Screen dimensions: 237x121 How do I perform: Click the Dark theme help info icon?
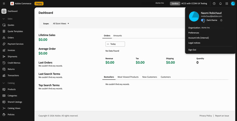click(221, 20)
